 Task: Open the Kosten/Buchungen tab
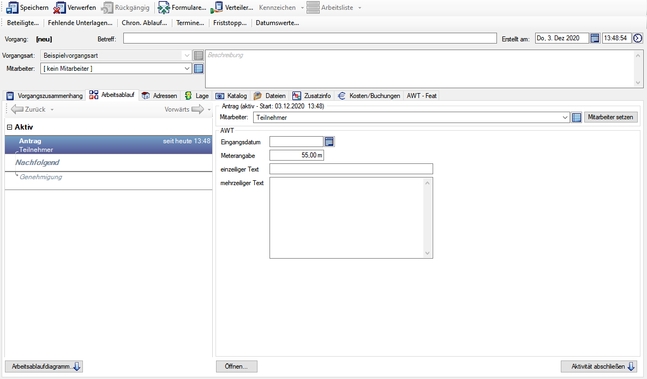pyautogui.click(x=369, y=95)
